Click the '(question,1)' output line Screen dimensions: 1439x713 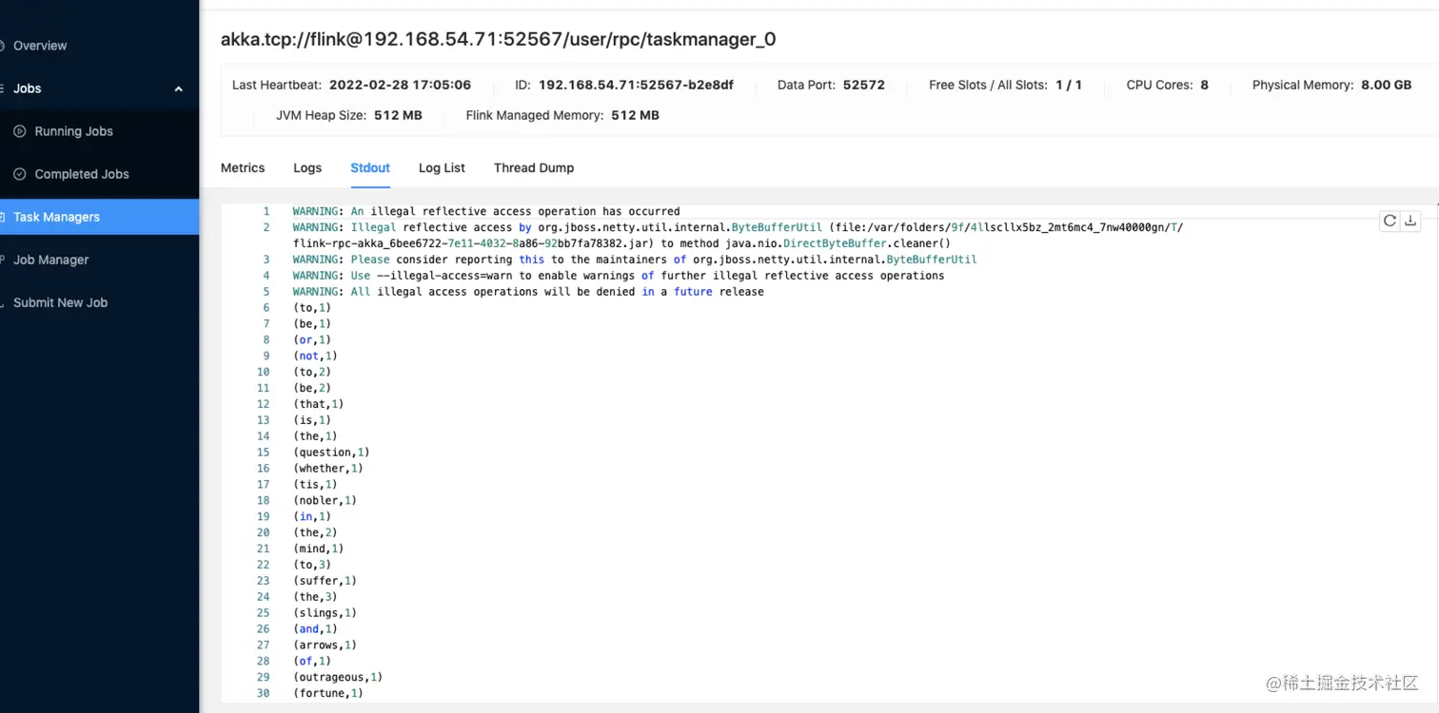[x=331, y=453]
